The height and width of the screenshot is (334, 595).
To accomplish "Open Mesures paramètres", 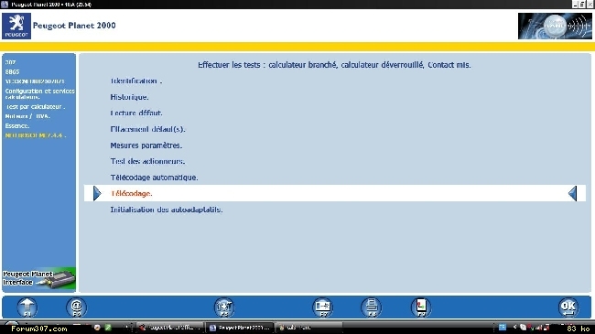I will (146, 145).
